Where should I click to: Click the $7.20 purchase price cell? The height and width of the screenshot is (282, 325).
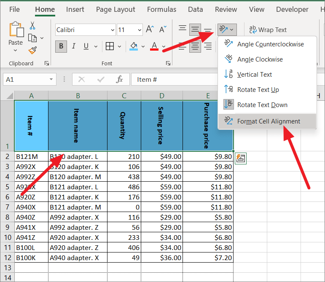(208, 258)
